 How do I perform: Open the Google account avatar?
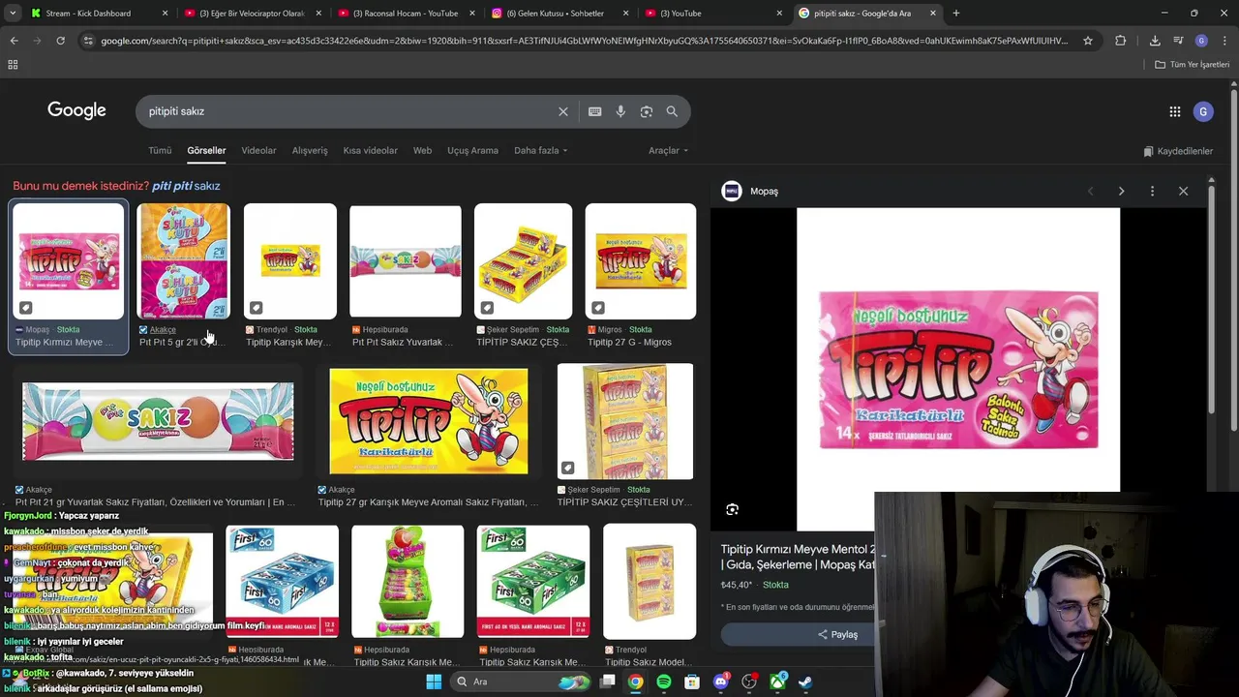[x=1203, y=111]
